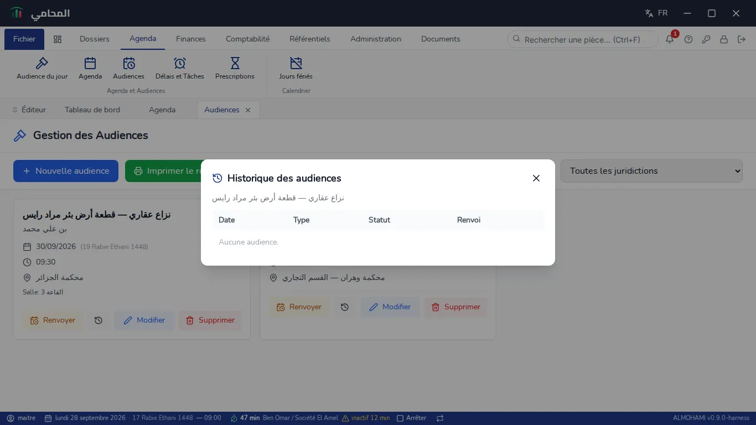Click the sync arrows in status bar
756x425 pixels.
440,418
